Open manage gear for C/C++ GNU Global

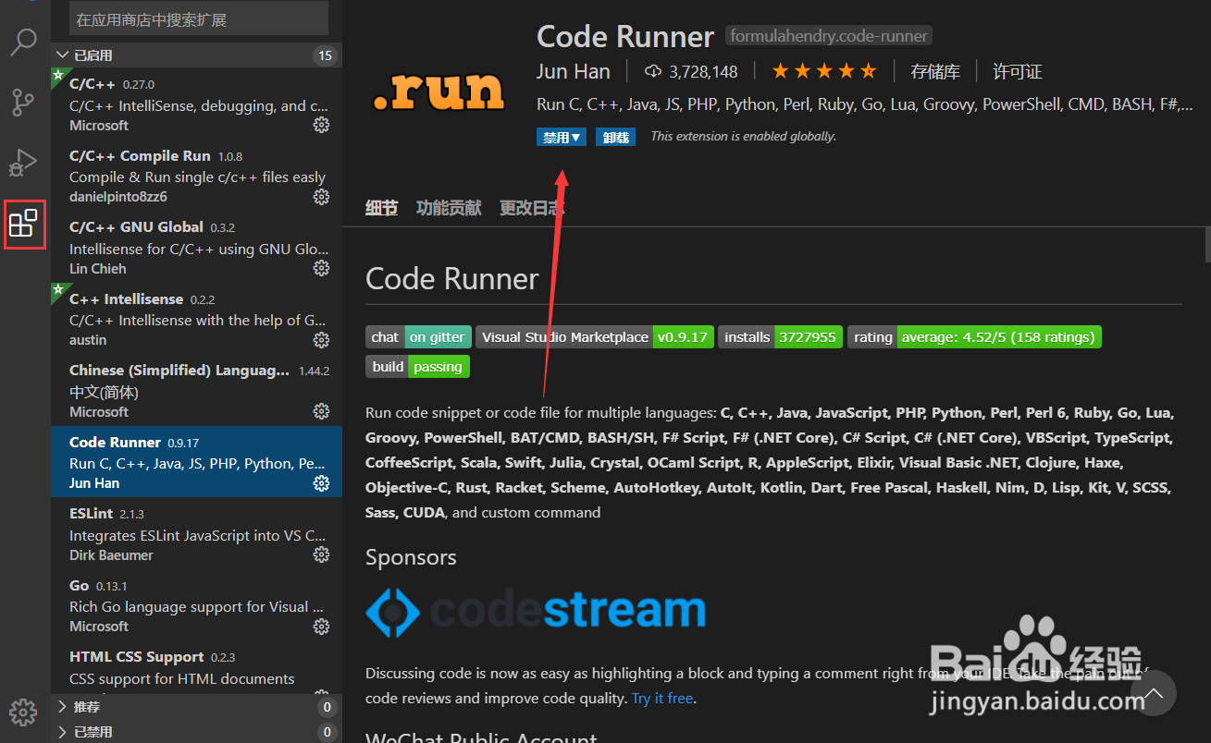click(321, 268)
